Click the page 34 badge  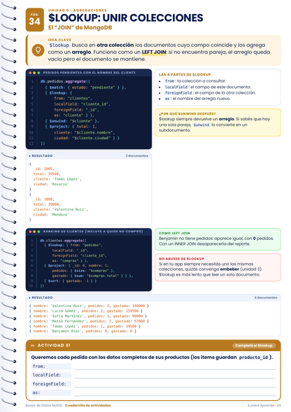[35, 20]
